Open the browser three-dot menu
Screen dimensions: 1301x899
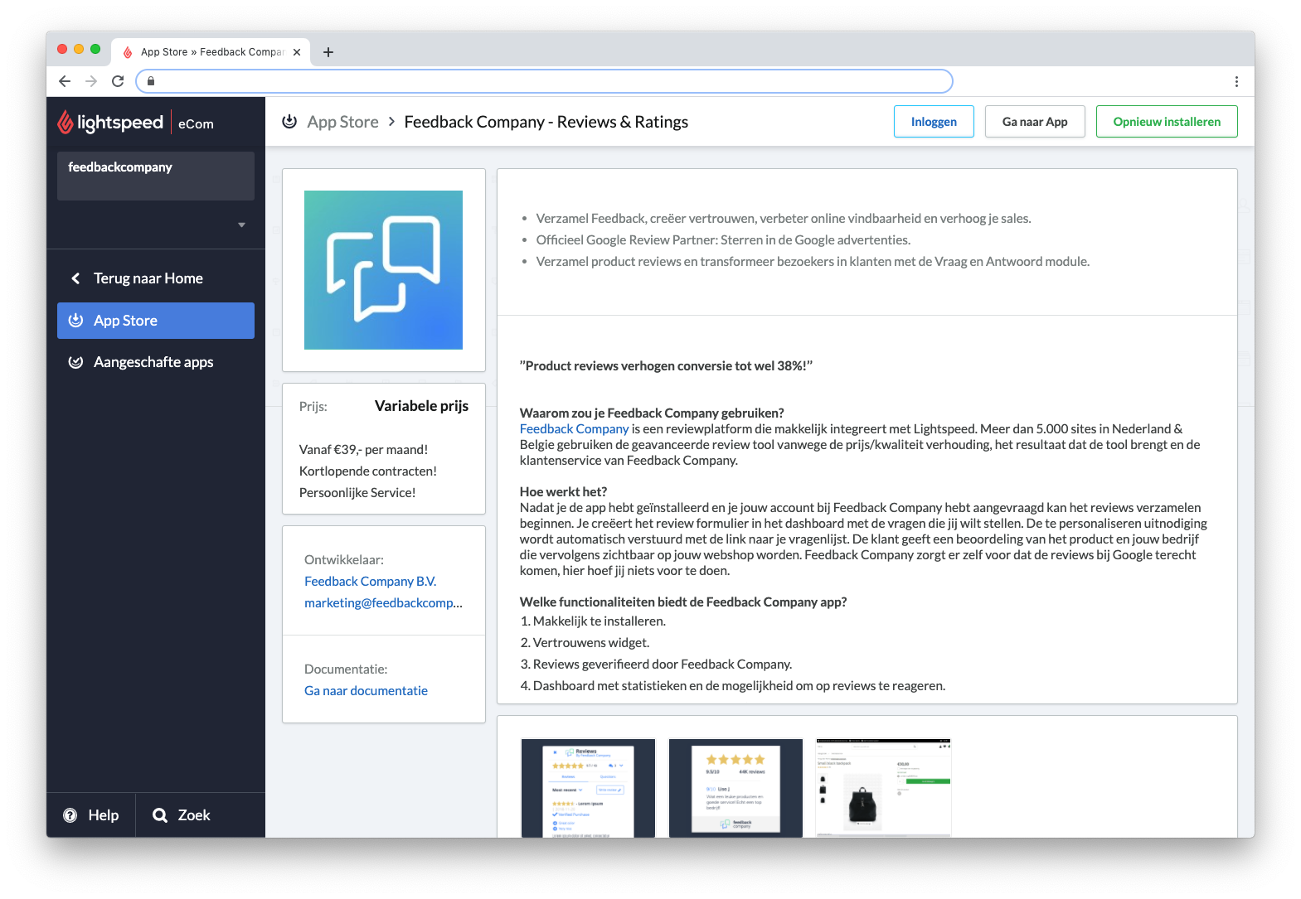(1236, 81)
